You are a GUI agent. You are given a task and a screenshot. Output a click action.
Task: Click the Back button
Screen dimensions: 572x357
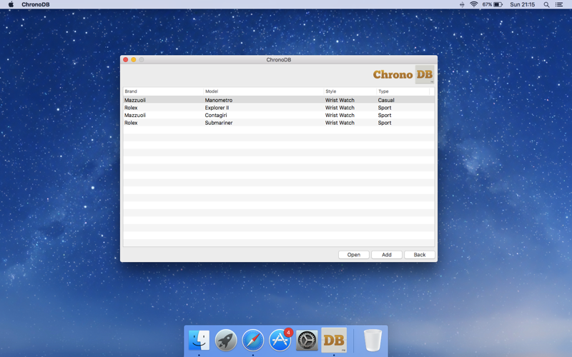point(420,255)
